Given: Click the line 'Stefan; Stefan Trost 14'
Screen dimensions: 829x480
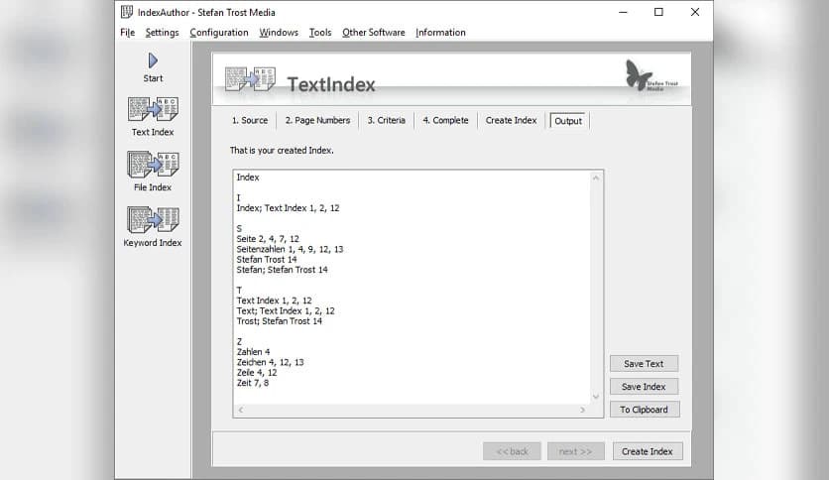Looking at the screenshot, I should tap(282, 270).
